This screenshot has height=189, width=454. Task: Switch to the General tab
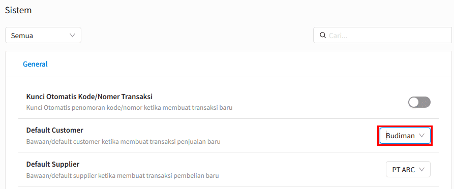35,64
